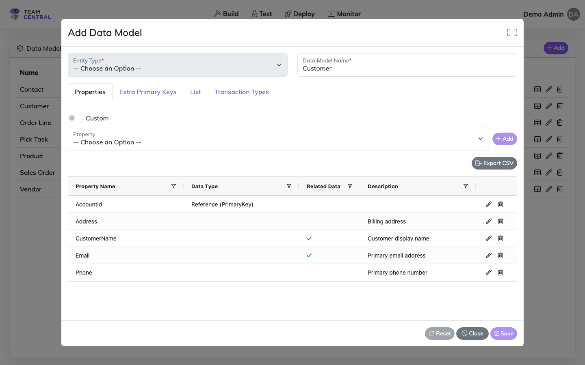The height and width of the screenshot is (365, 585).
Task: Click the Add property button
Action: [x=505, y=139]
